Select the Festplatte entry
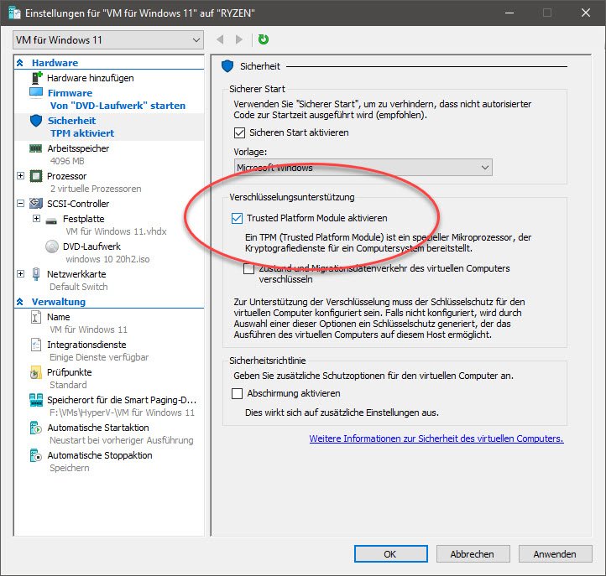Image resolution: width=606 pixels, height=576 pixels. [x=83, y=219]
